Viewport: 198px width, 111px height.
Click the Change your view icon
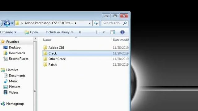98,32
